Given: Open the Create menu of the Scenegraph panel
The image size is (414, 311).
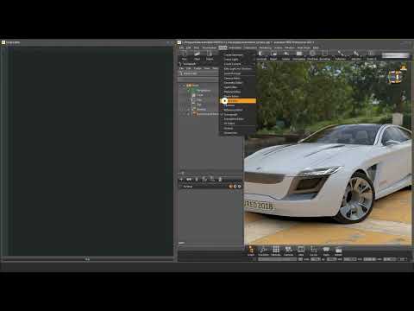Looking at the screenshot, I should coord(198,68).
